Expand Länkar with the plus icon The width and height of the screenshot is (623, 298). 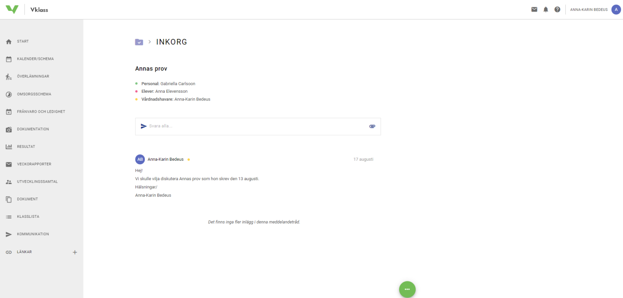pos(75,252)
